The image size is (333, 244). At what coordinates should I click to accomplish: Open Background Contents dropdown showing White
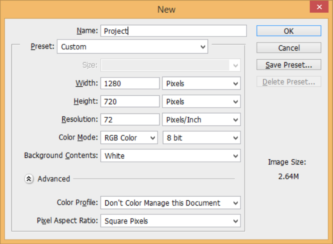171,156
